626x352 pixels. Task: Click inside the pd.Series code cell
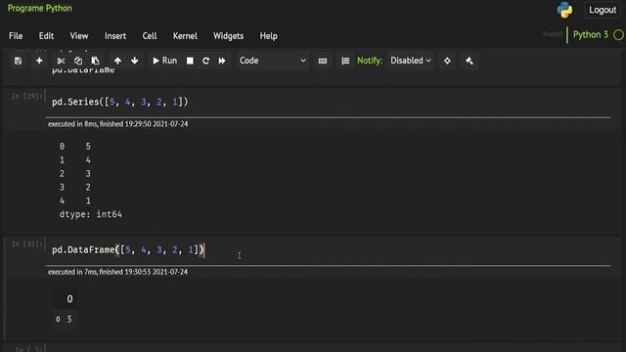(328, 102)
